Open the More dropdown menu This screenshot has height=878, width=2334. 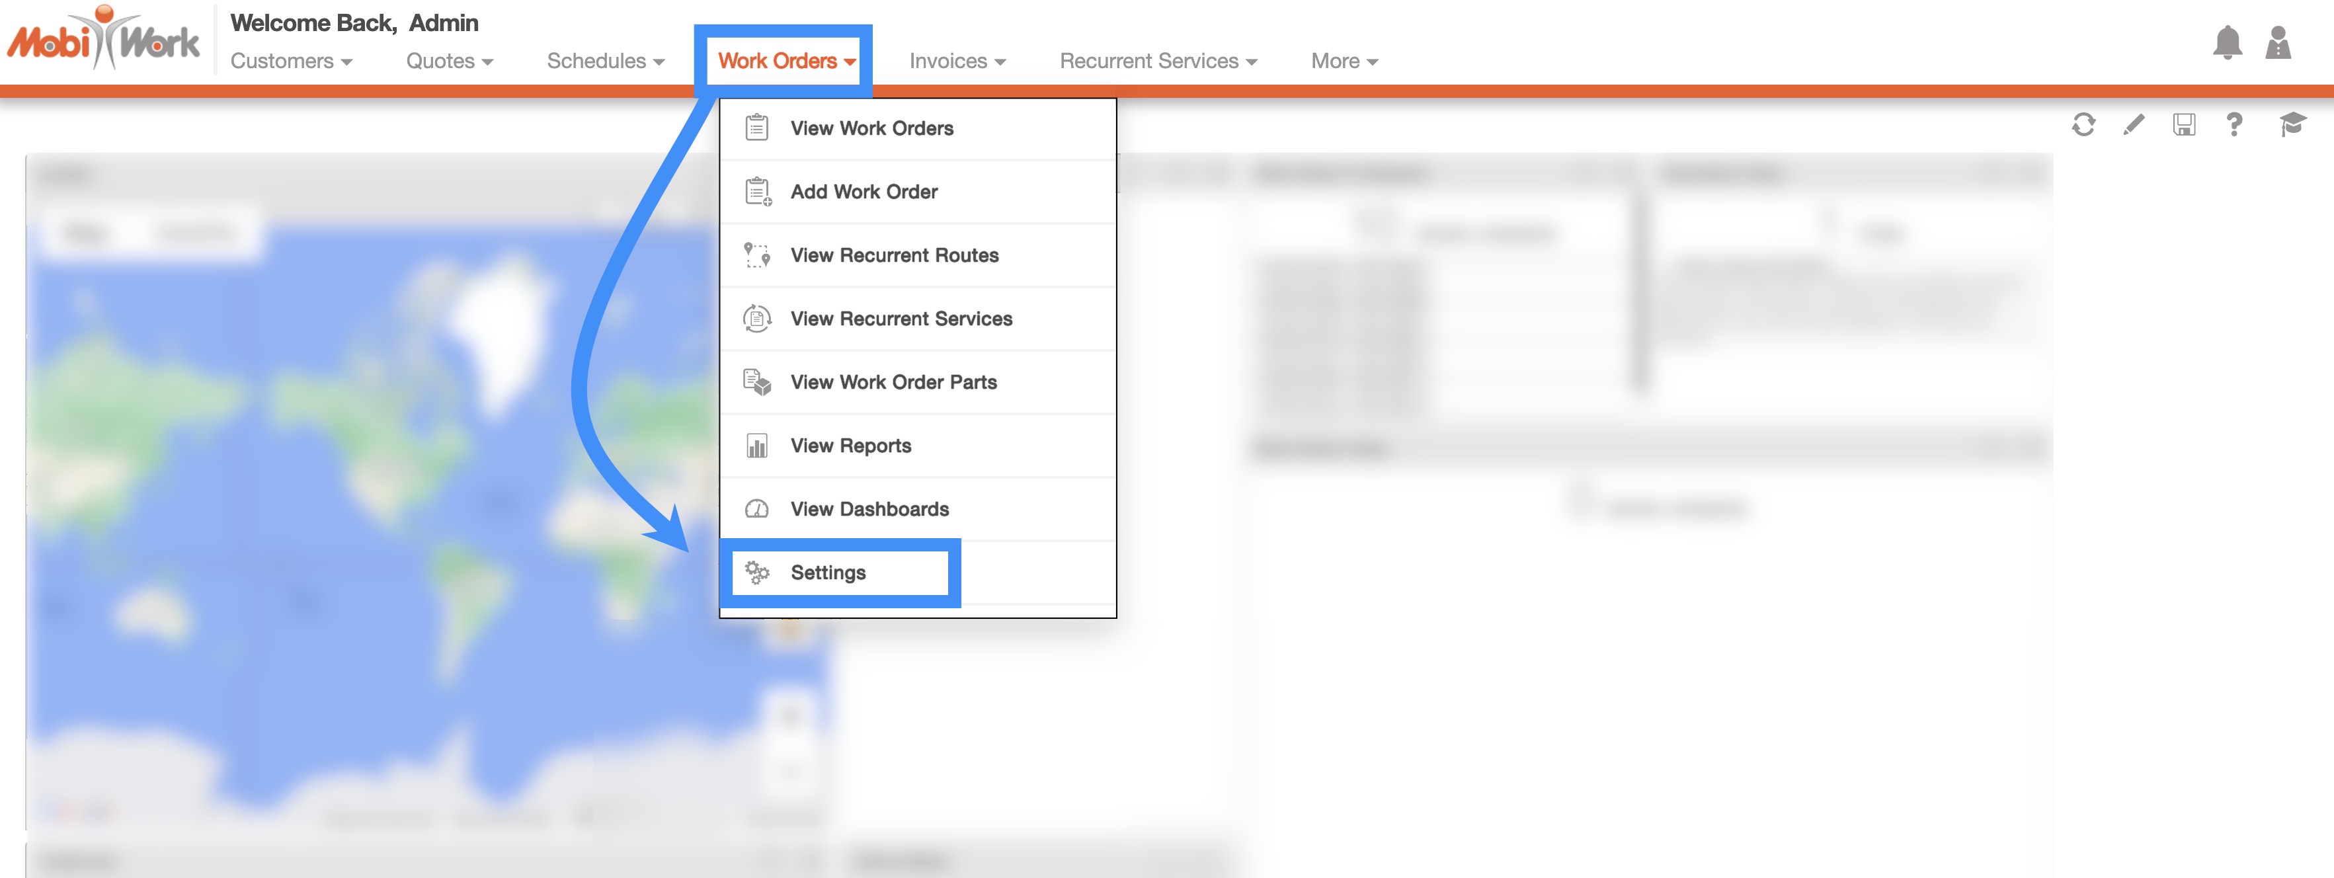[1344, 61]
